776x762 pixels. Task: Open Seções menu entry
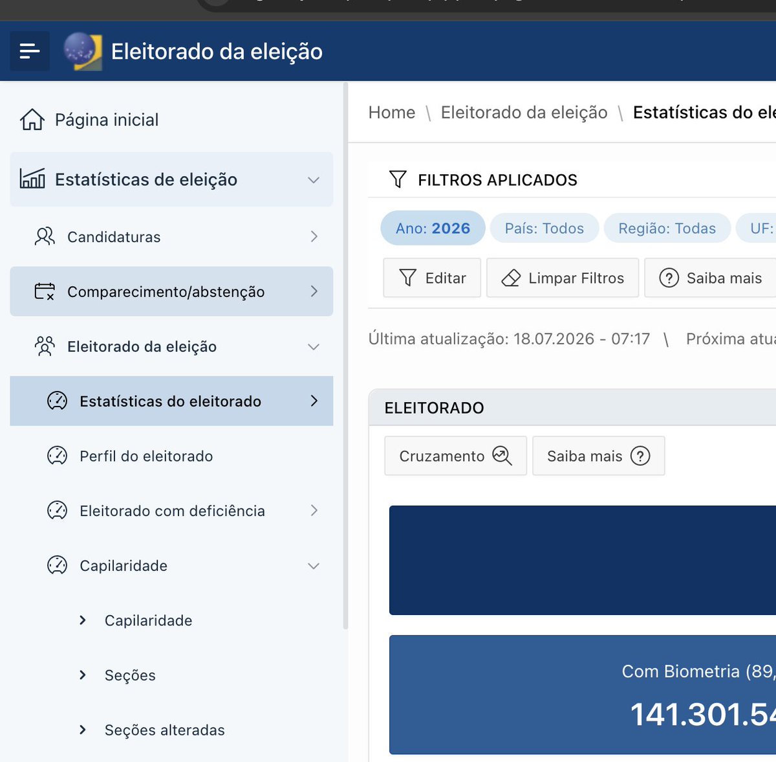[171, 675]
